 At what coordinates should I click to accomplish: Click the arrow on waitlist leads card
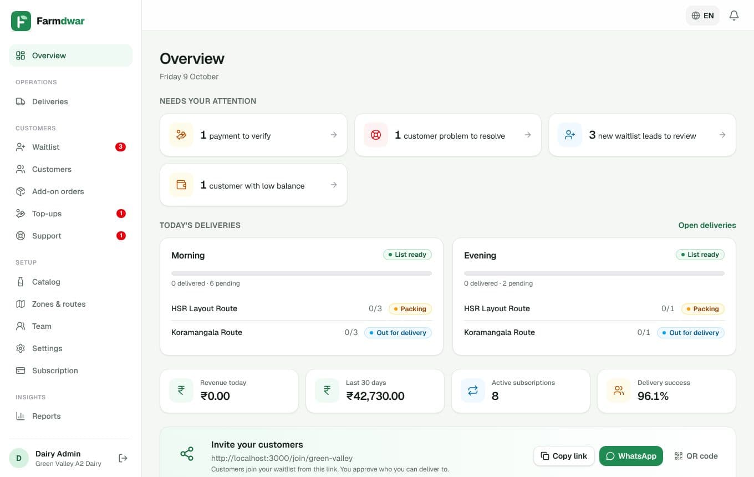coord(722,135)
